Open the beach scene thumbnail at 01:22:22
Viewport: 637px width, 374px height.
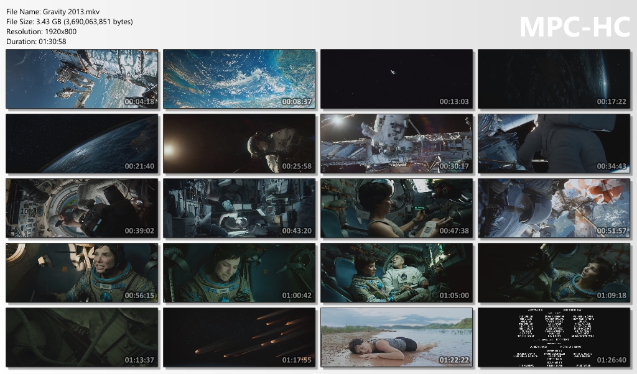pos(396,337)
